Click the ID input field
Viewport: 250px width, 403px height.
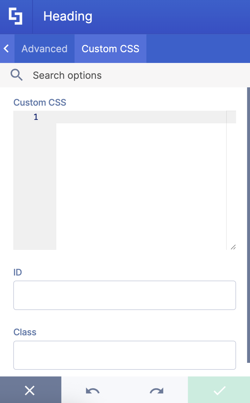[124, 295]
